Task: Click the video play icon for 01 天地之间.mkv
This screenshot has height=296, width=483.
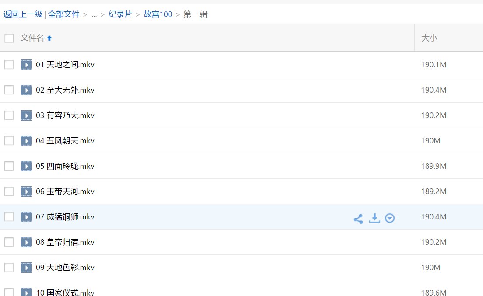Action: click(x=26, y=64)
